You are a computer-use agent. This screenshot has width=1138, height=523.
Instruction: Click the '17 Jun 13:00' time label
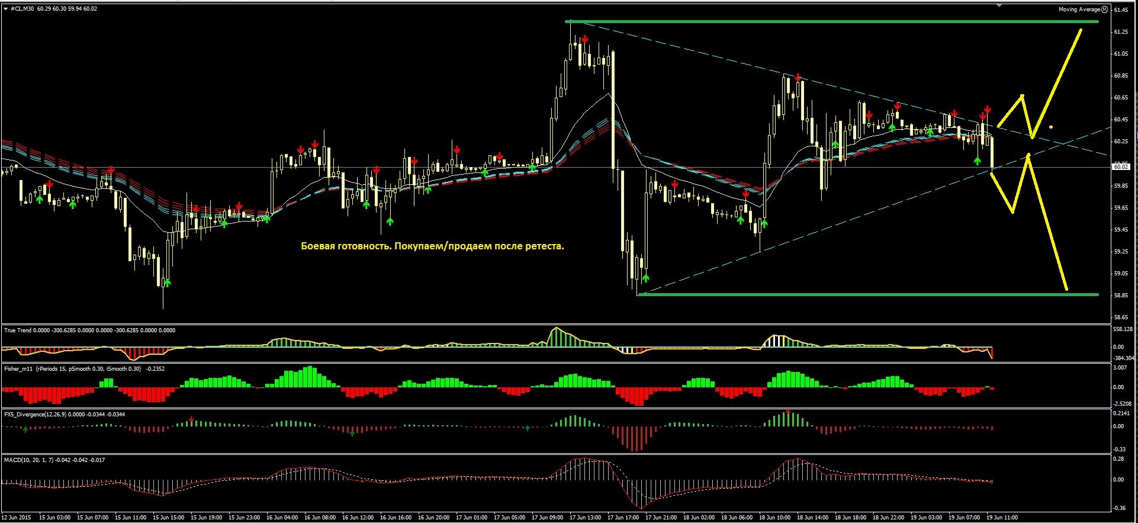pos(585,518)
